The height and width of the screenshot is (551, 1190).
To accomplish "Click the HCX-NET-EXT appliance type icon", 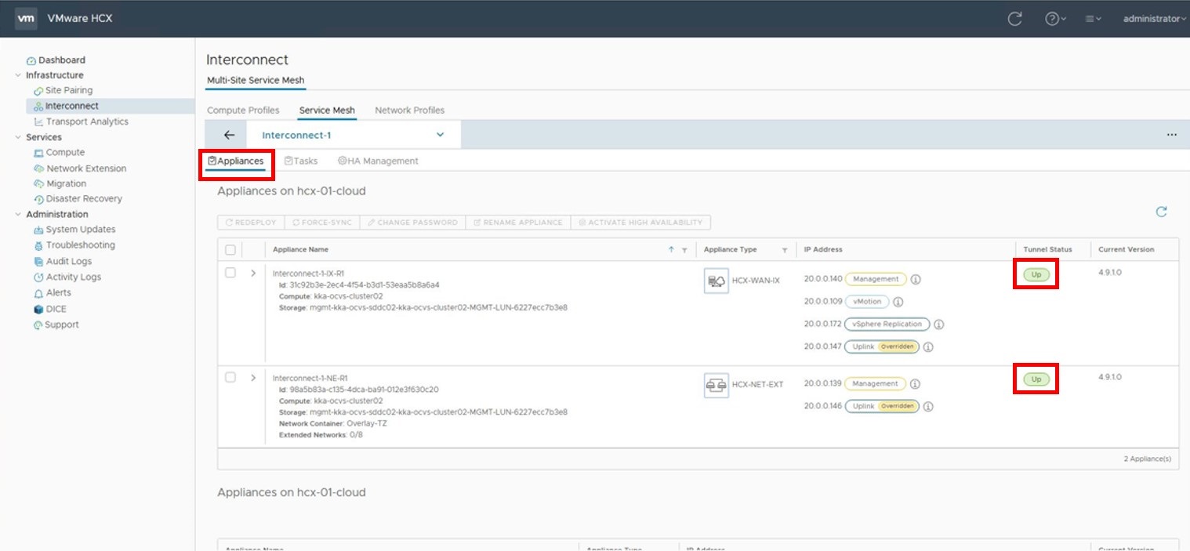I will (716, 385).
